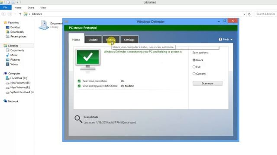The width and height of the screenshot is (277, 155).
Task: Refresh the Libraries view in Explorer
Action: [249, 14]
